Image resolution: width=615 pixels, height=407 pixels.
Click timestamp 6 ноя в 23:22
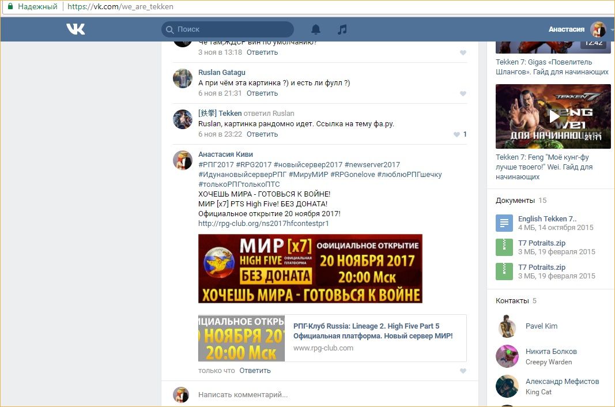(220, 134)
